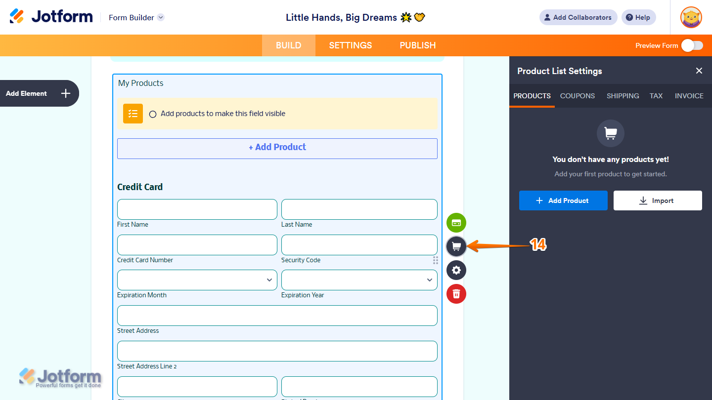The image size is (712, 400).
Task: Click the First Name input field
Action: (197, 209)
